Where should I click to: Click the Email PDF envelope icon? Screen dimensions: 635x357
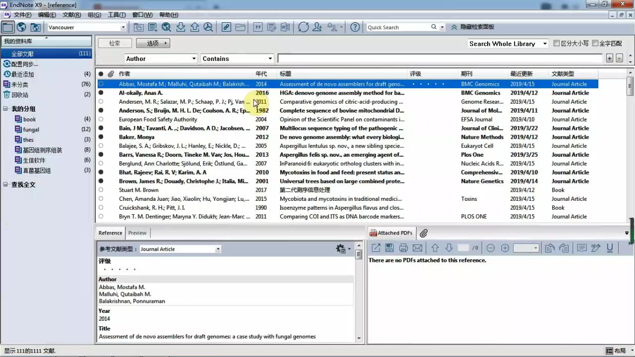(x=417, y=248)
